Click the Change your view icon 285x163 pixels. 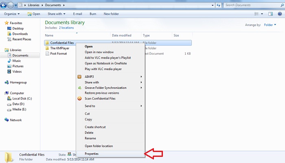(256, 14)
